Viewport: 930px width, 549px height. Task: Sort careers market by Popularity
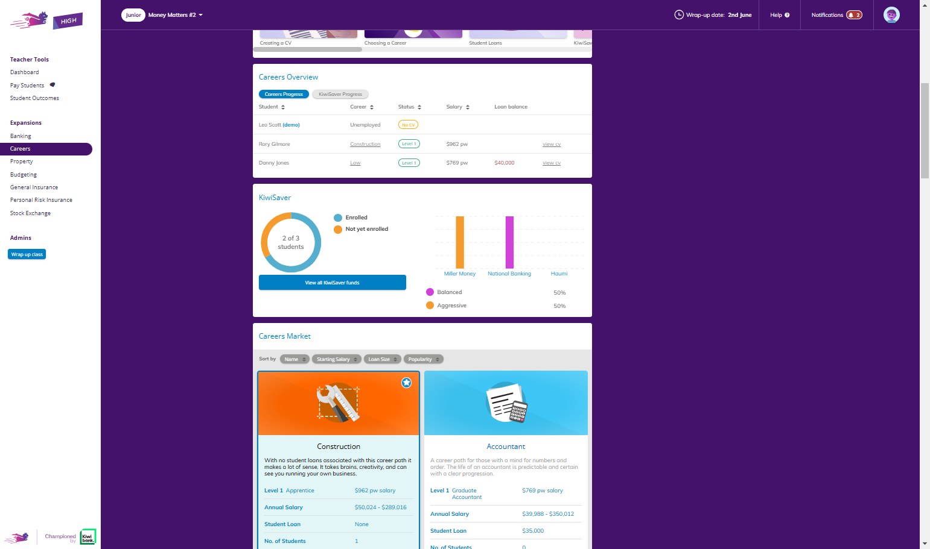click(424, 359)
